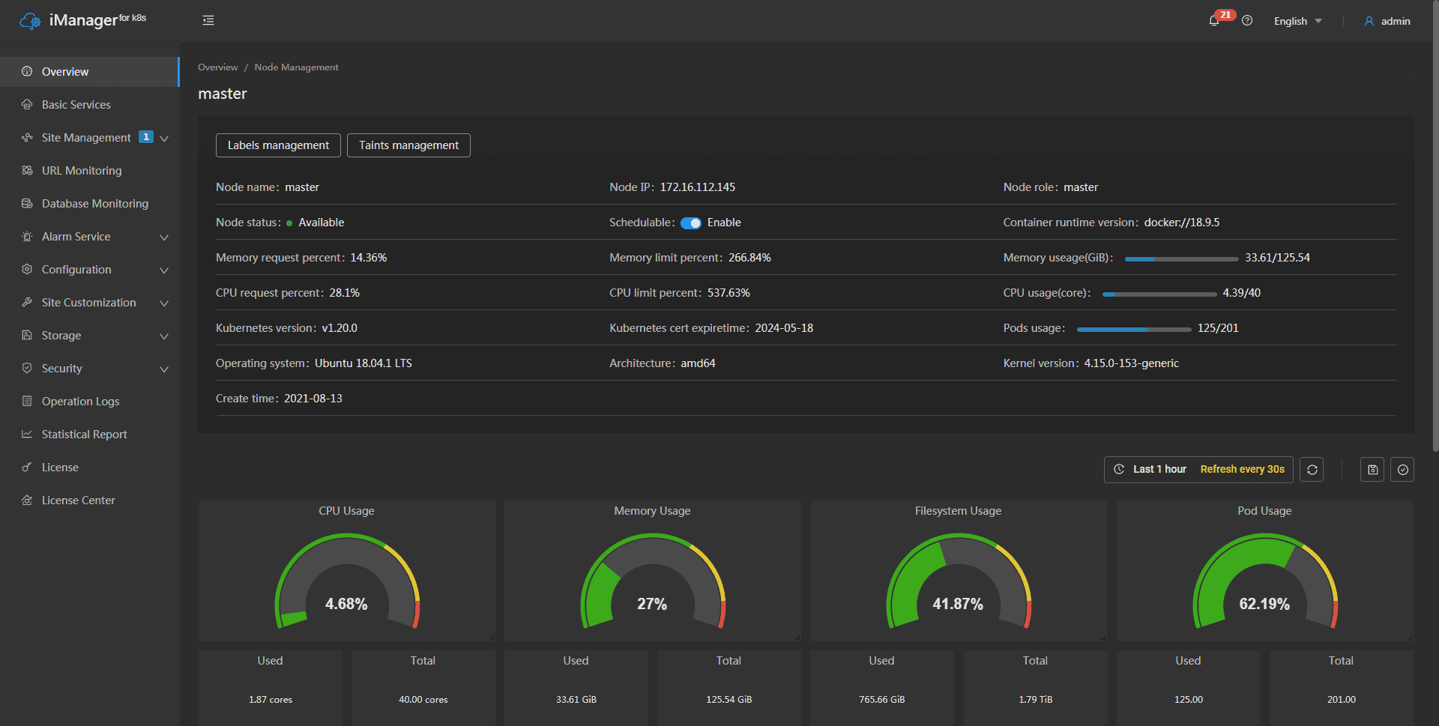Collapse the sidebar with the menu fold icon
The image size is (1439, 726).
(208, 20)
